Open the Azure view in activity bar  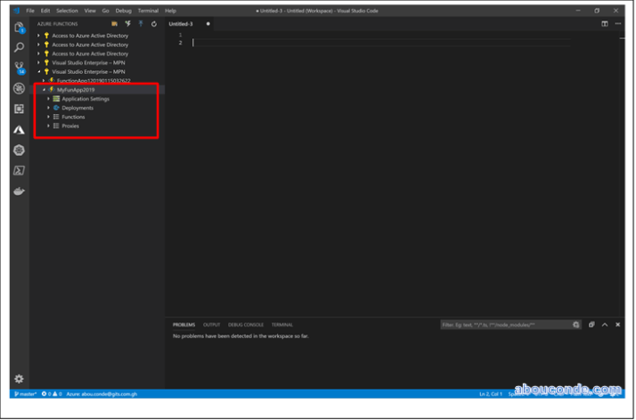[19, 129]
